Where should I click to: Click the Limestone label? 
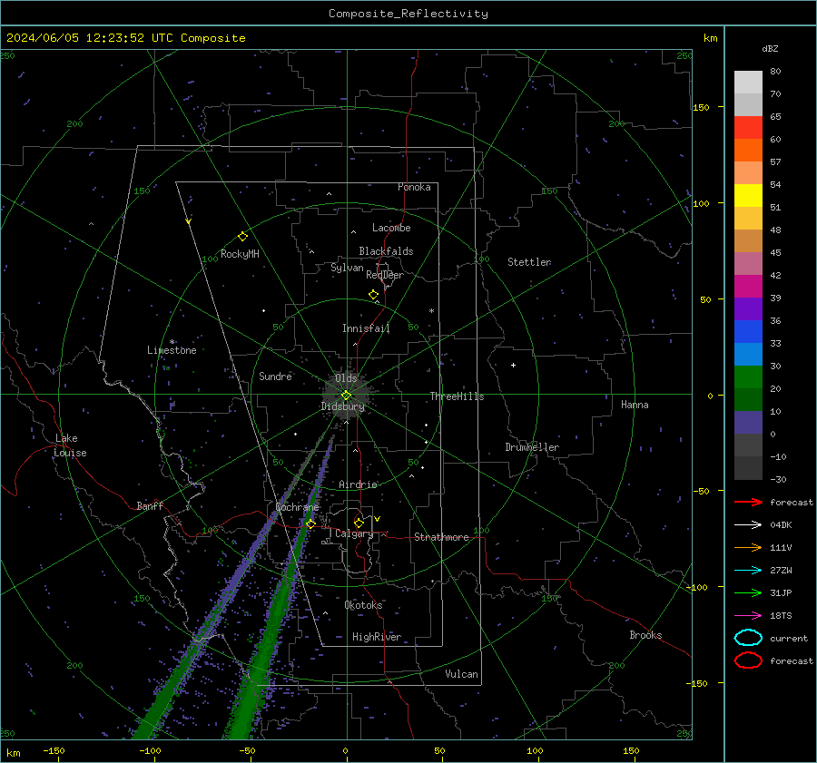(172, 350)
